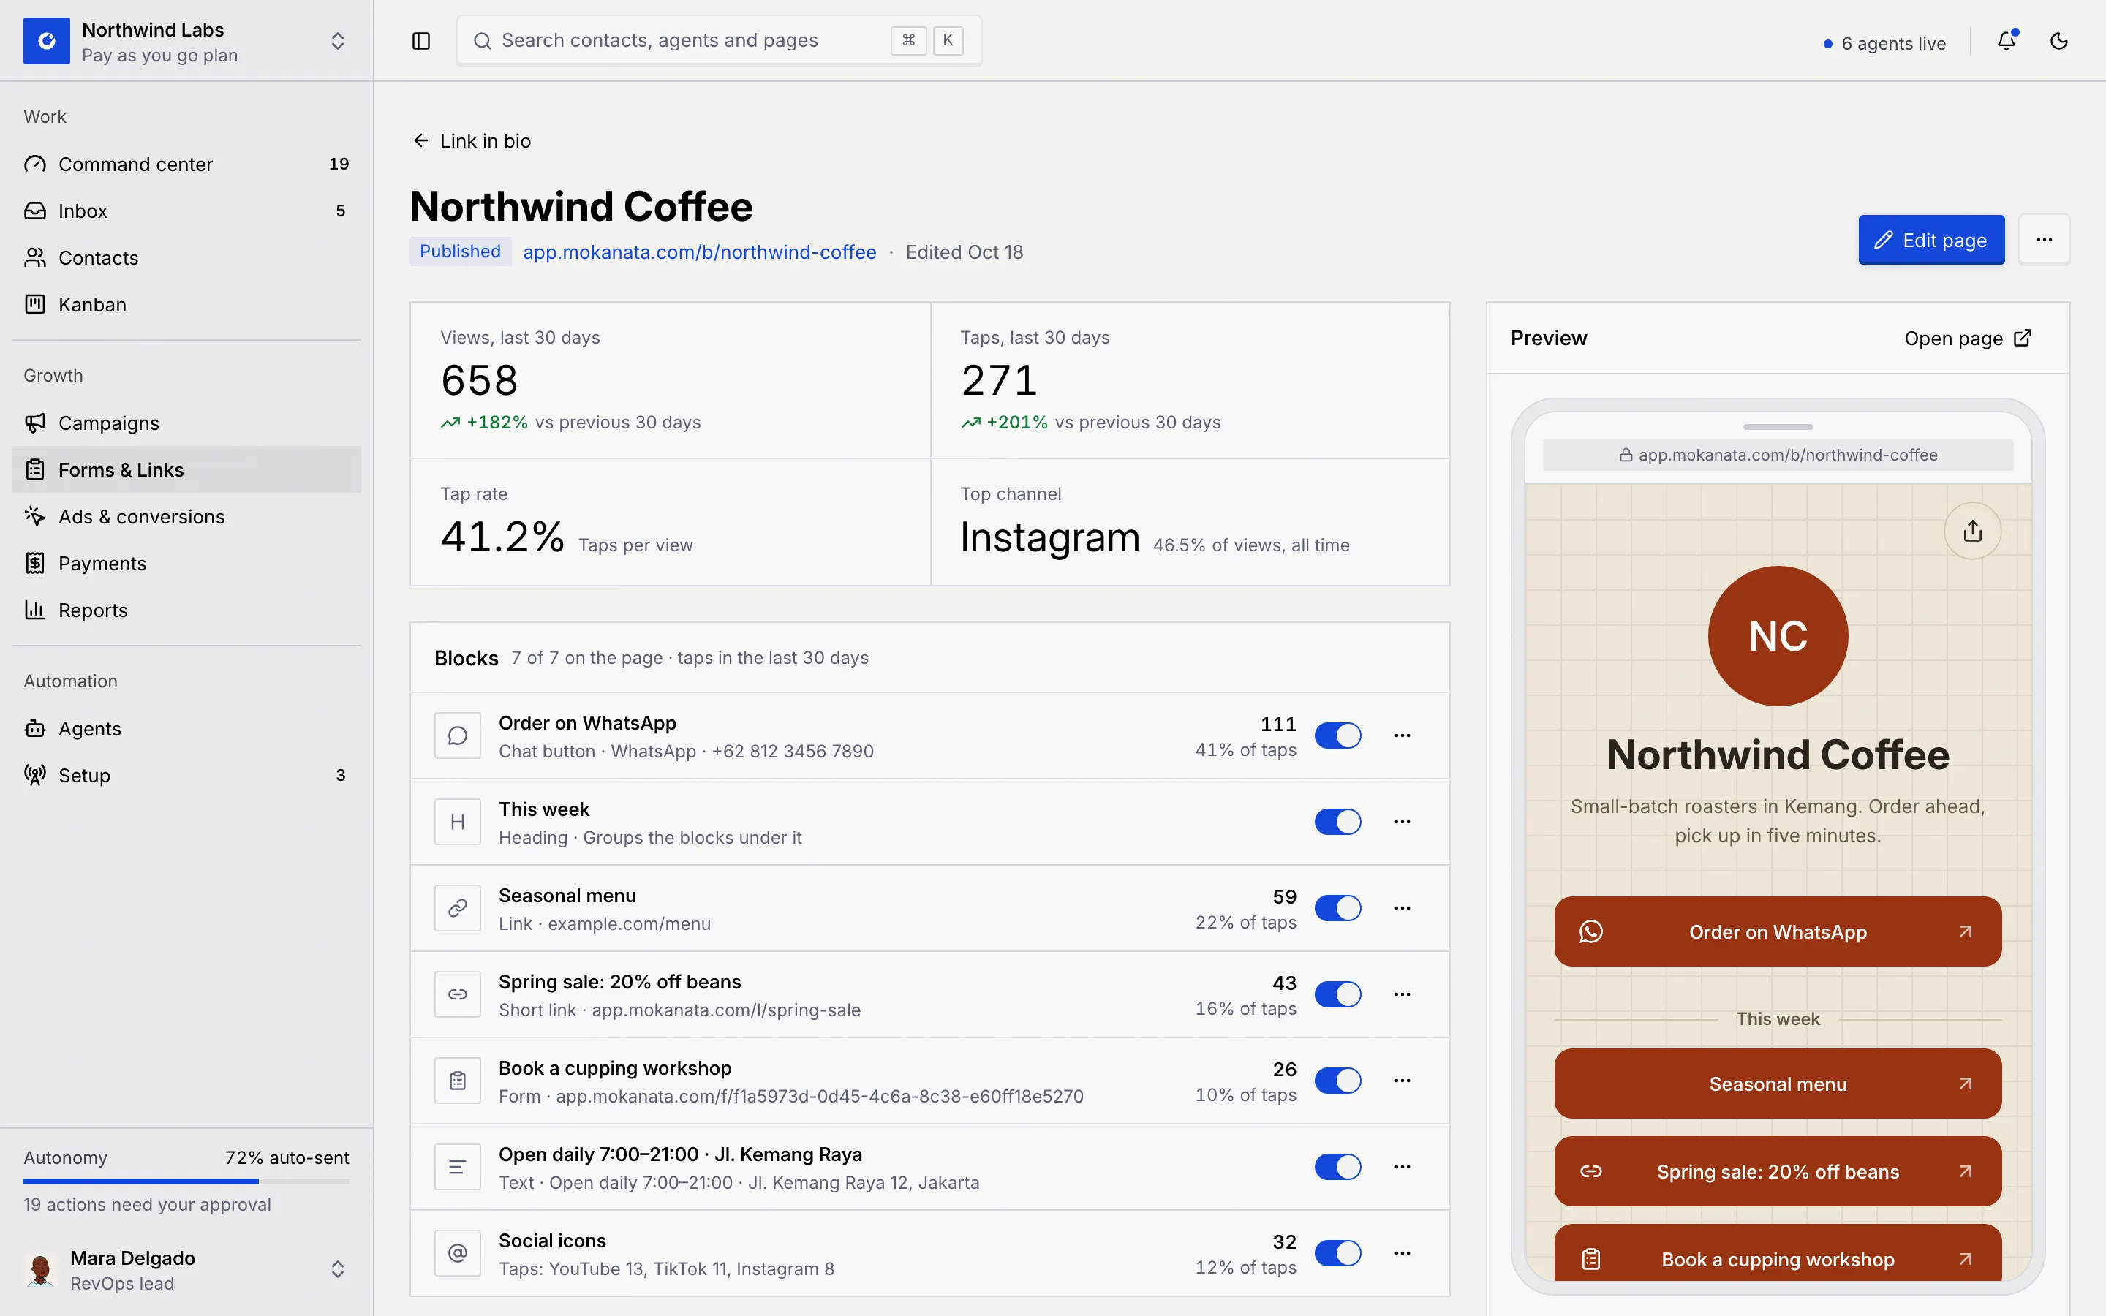Open options menu for This week block

click(1402, 822)
